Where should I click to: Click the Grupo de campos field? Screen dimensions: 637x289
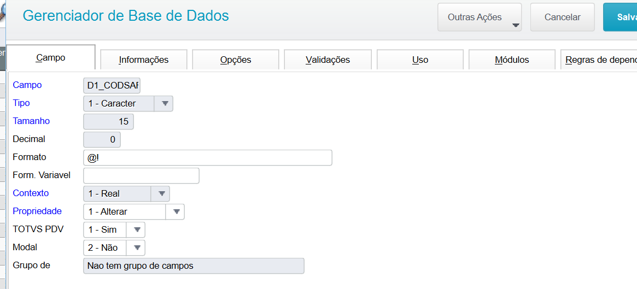tap(194, 266)
